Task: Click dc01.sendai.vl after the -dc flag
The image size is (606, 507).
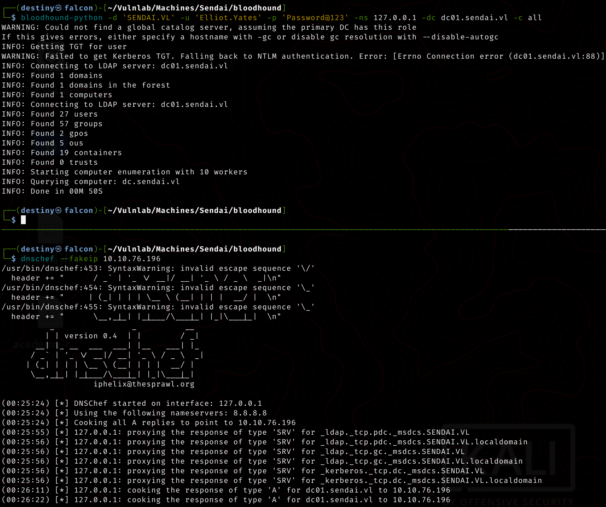Action: tap(474, 18)
